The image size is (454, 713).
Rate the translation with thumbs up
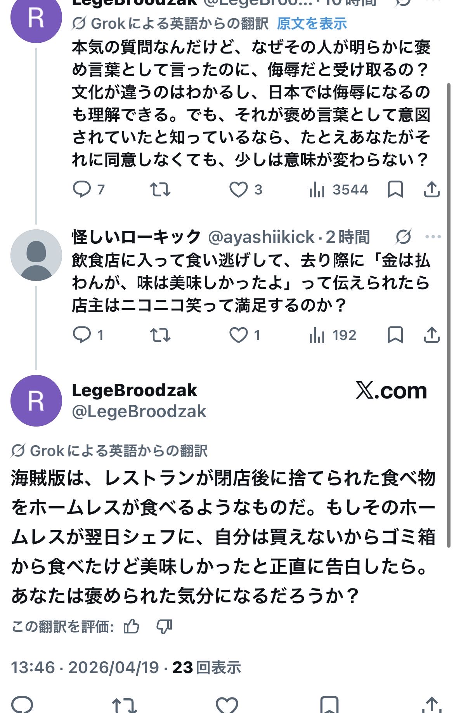[131, 626]
